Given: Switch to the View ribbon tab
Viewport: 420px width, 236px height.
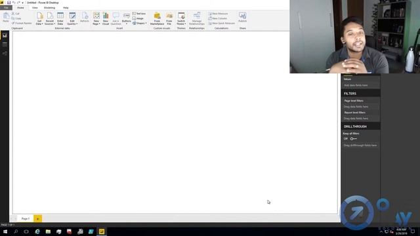Looking at the screenshot, I should (35, 8).
